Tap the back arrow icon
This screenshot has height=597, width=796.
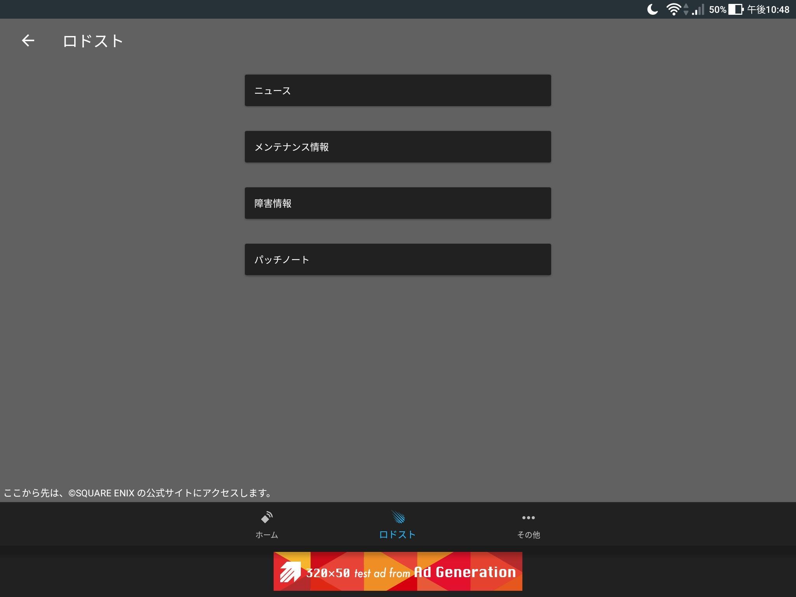click(28, 40)
